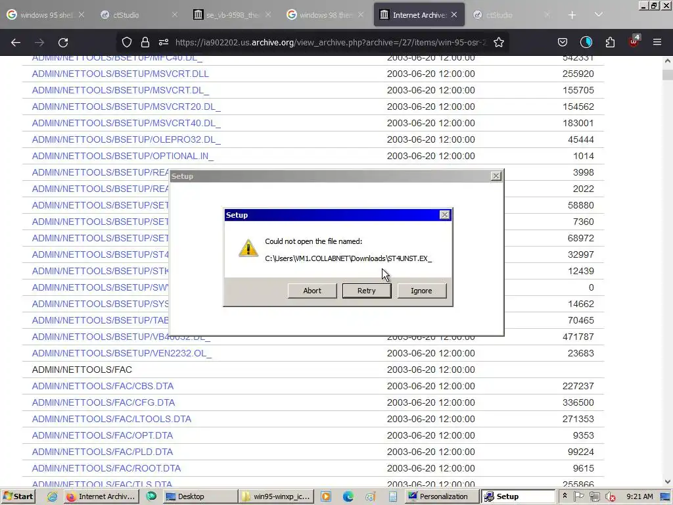Open the Pocket save icon

pos(563,43)
